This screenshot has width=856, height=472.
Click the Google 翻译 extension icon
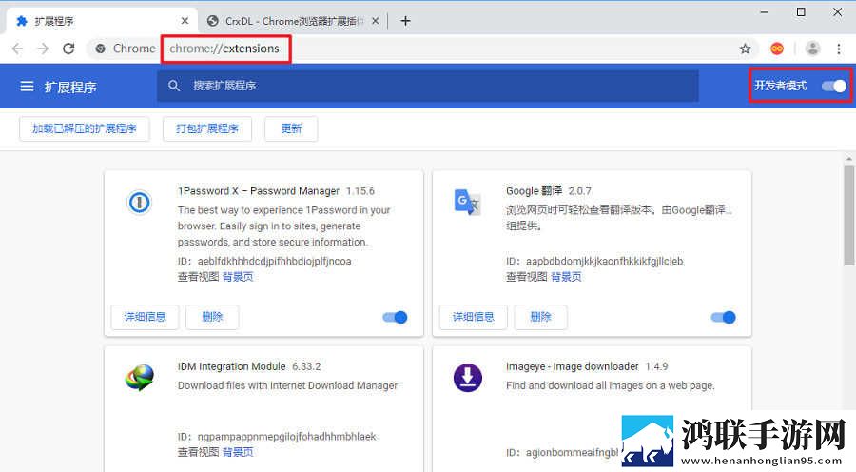[467, 202]
